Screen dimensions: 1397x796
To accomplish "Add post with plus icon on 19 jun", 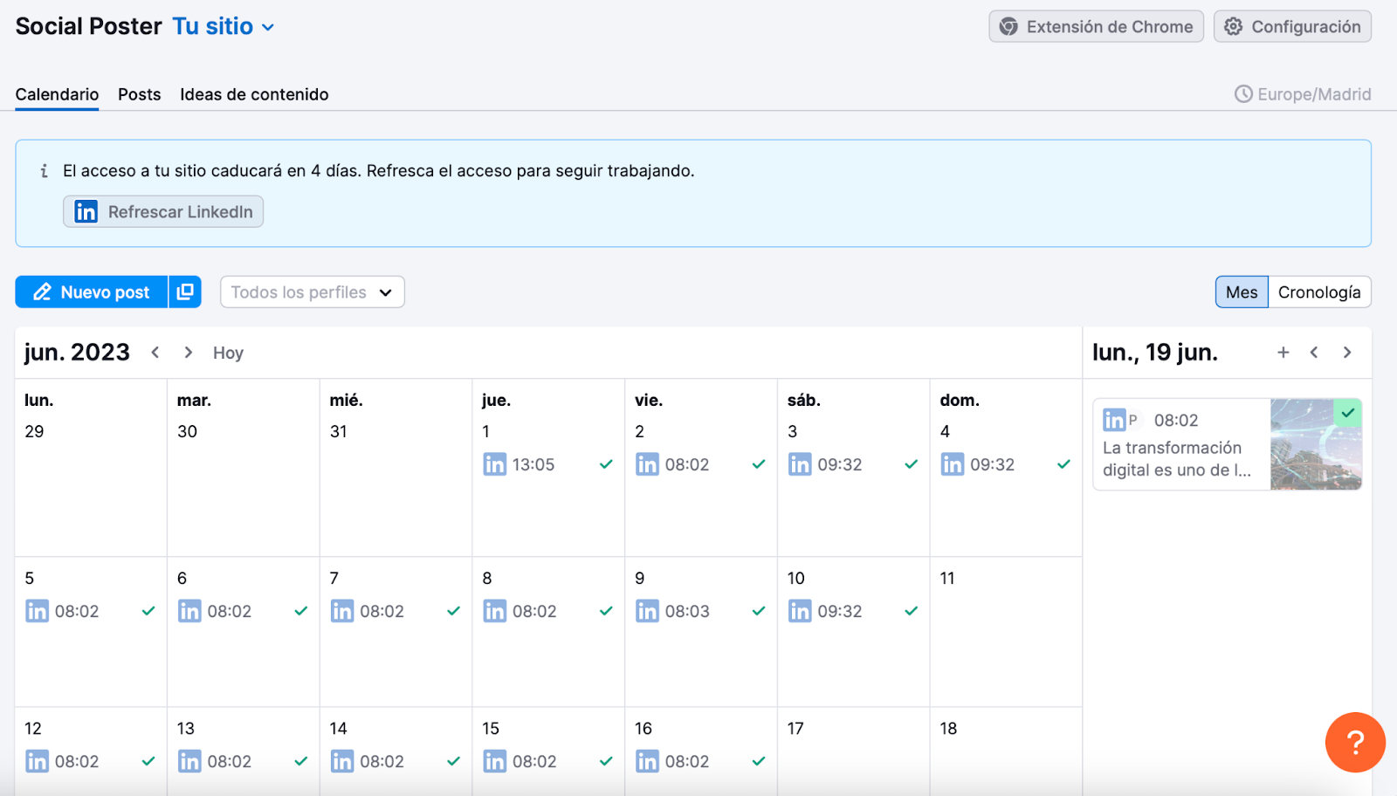I will (1283, 352).
